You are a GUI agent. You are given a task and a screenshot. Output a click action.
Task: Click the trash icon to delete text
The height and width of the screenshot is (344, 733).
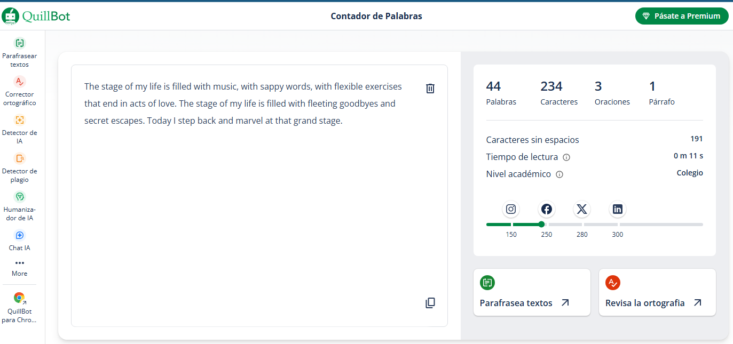point(430,89)
